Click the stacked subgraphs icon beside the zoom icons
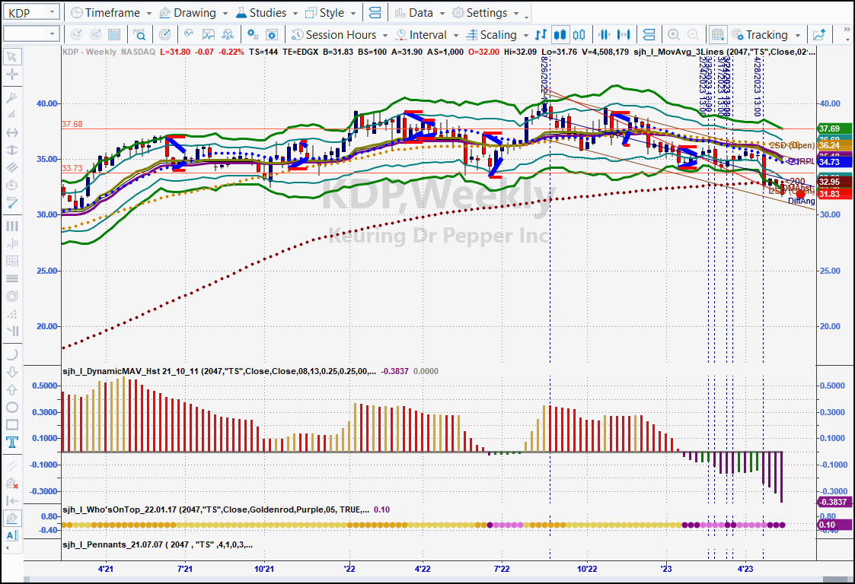The image size is (855, 584). (x=649, y=35)
